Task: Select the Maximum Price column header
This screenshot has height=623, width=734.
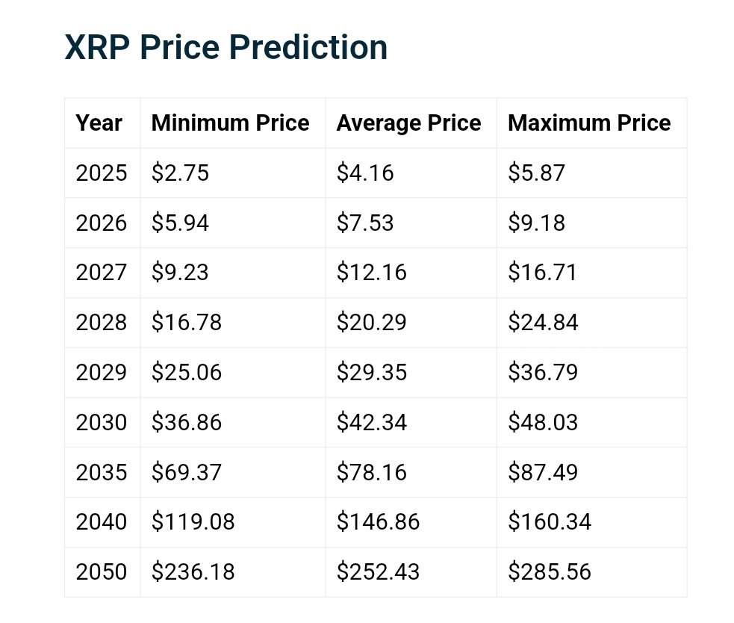Action: tap(589, 123)
